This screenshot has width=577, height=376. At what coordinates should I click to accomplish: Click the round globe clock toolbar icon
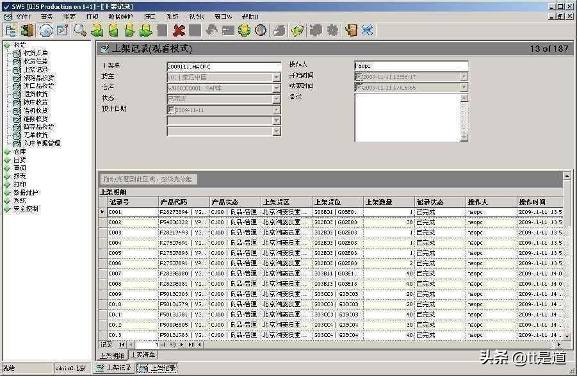(x=261, y=31)
